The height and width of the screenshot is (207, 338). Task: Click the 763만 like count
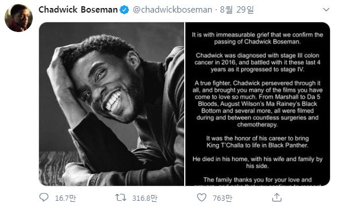[222, 198]
